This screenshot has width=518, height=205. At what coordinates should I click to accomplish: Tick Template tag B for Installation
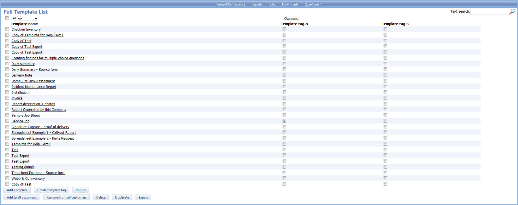click(x=385, y=92)
